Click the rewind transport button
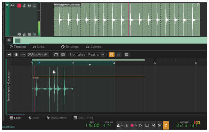Image resolution: width=209 pixels, height=132 pixels. [153, 125]
